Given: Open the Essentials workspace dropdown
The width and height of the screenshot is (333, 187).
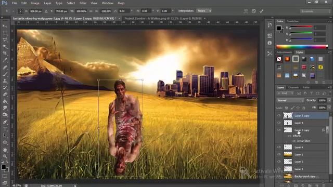Looking at the screenshot, I should [x=315, y=11].
